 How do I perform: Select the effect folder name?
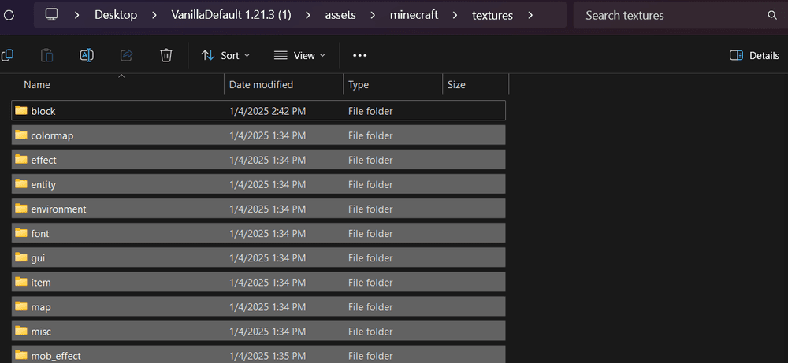click(x=43, y=160)
